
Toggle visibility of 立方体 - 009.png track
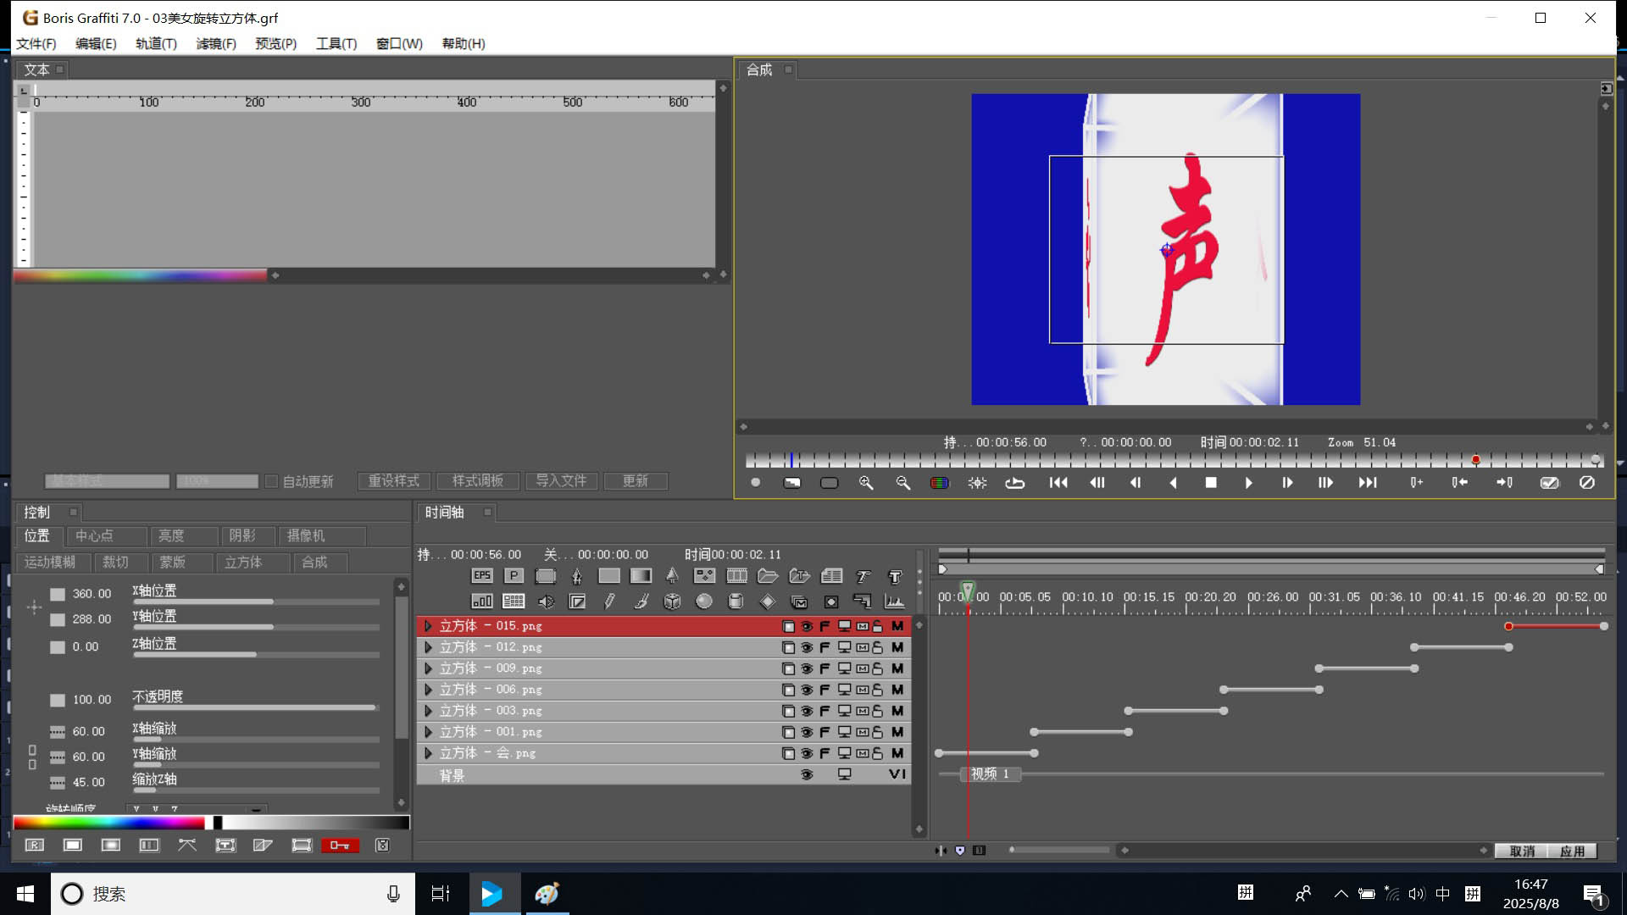coord(807,668)
